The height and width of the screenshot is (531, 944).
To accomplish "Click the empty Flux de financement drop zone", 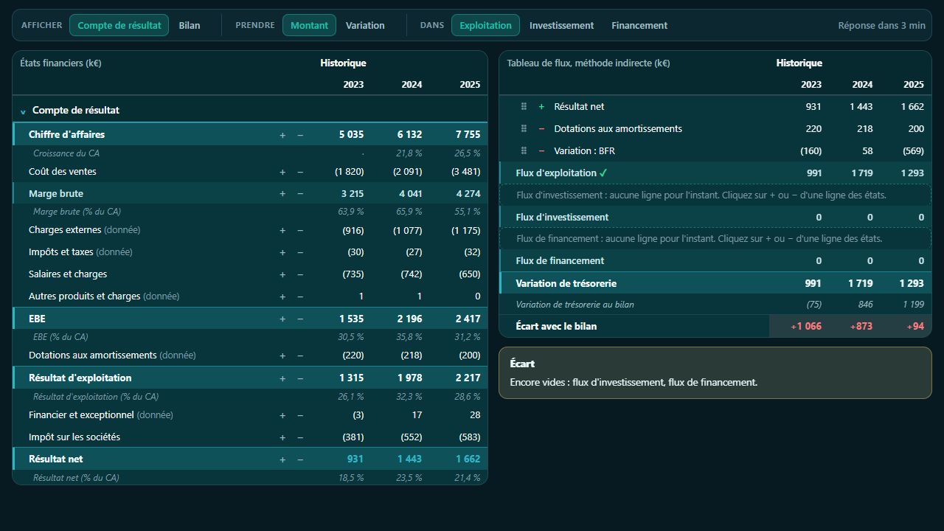I will [715, 238].
